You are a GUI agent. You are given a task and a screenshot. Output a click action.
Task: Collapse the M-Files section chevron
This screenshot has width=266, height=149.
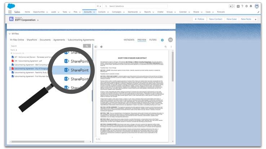(9, 33)
